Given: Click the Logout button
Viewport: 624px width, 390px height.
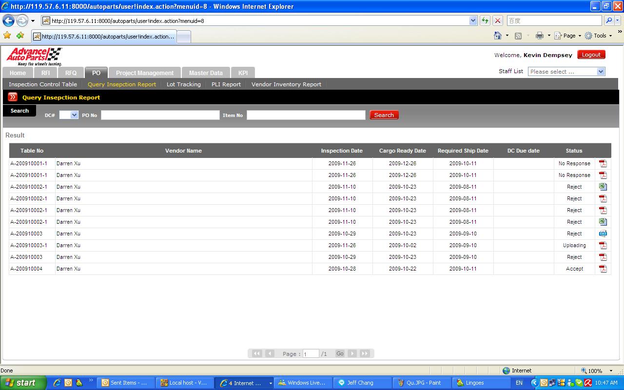Looking at the screenshot, I should (591, 55).
